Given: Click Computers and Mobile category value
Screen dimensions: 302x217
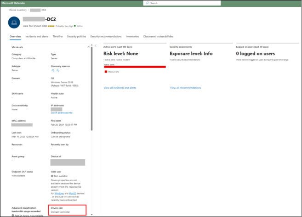Looking at the screenshot, I should click(23, 58).
